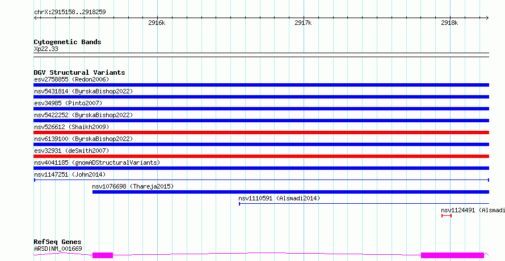505x261 pixels.
Task: Click the nsv5422252 (ByrskaBishop2022) label
Action: tap(83, 115)
